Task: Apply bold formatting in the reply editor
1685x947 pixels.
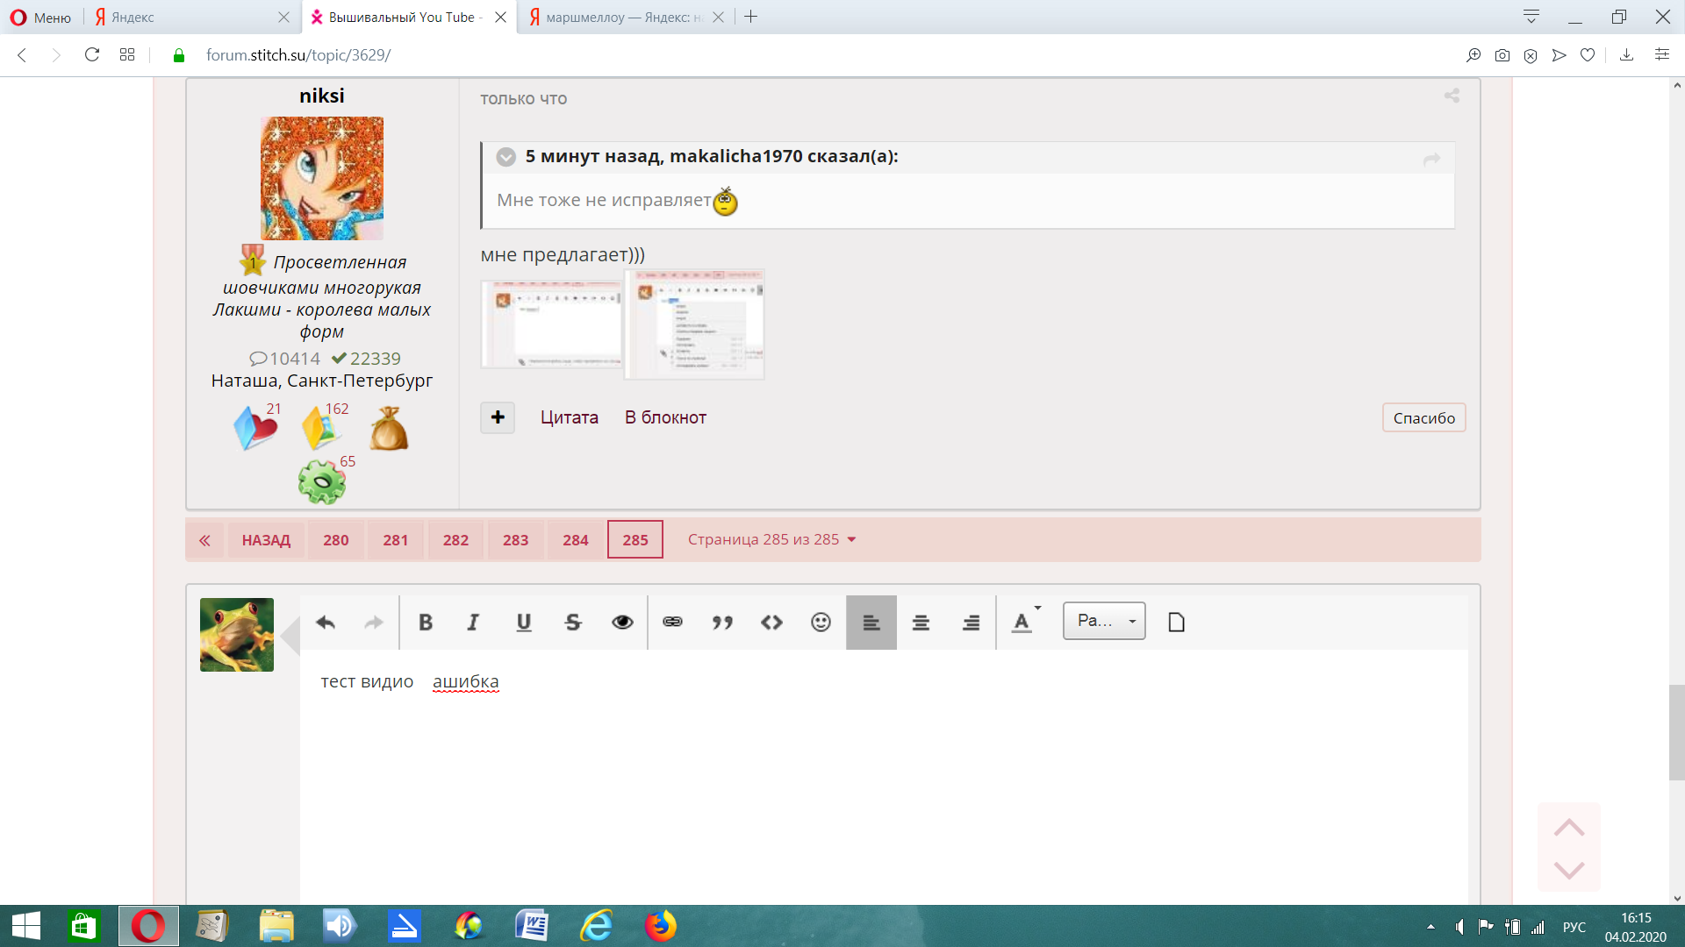Action: [426, 623]
